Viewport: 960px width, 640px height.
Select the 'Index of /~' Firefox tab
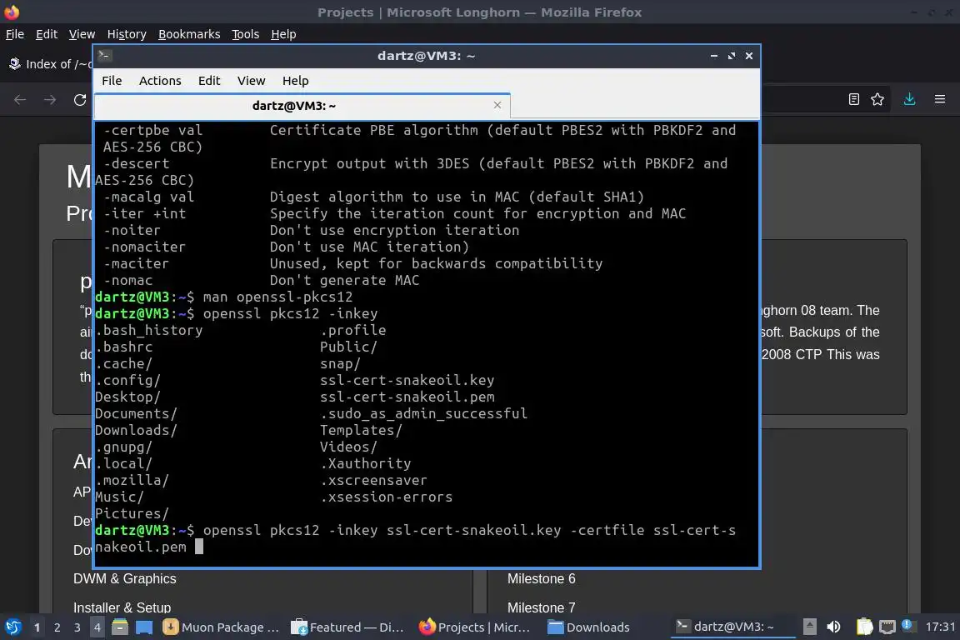[x=49, y=63]
